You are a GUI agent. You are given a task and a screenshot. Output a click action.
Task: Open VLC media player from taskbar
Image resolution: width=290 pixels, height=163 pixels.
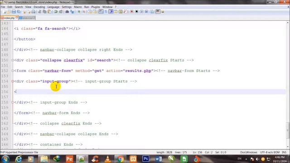[108, 159]
